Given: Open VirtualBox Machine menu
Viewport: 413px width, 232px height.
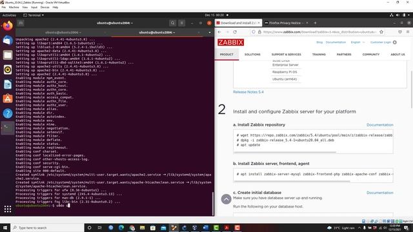Looking at the screenshot, I should click(x=14, y=7).
